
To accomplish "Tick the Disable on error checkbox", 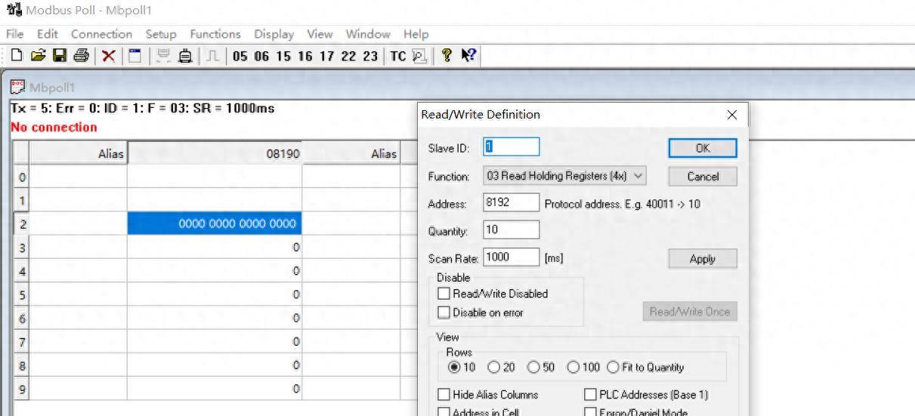I will coord(444,312).
